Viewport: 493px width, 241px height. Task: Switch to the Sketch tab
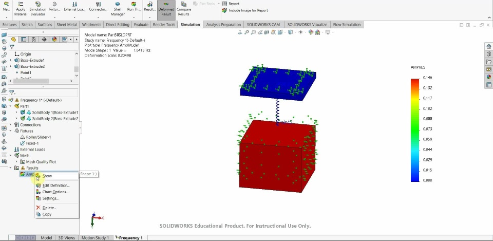coord(27,25)
